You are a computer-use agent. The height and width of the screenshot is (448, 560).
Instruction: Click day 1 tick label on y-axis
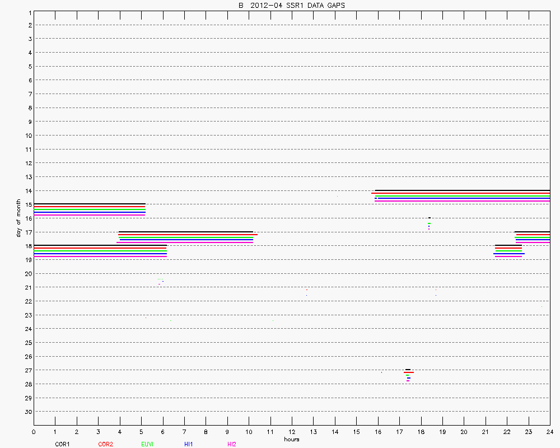[29, 12]
